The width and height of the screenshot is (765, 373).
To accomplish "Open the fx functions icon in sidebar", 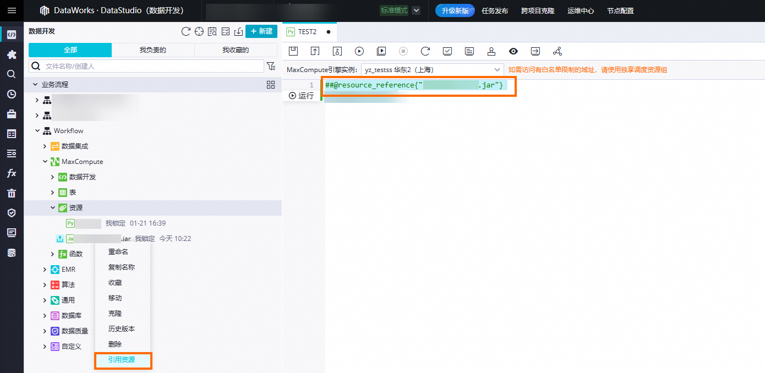I will (12, 173).
